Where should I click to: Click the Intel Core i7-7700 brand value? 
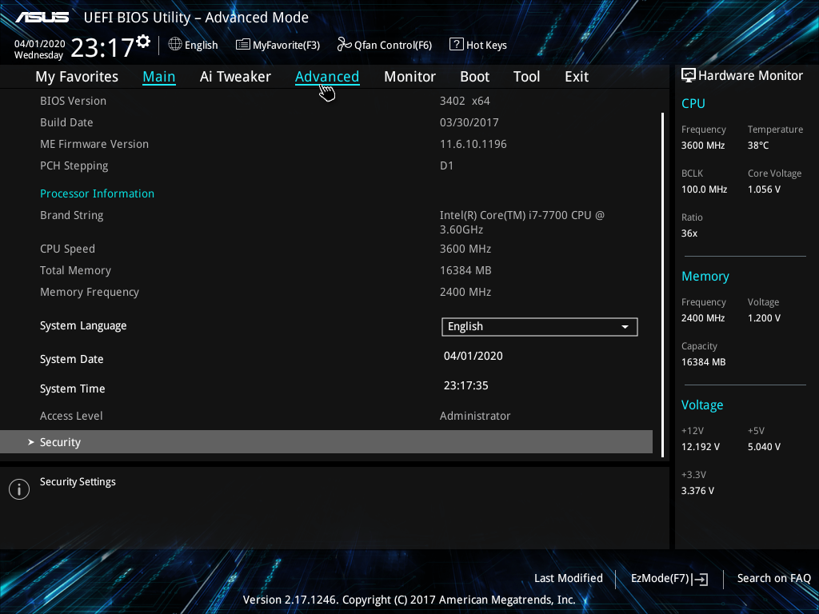click(x=521, y=222)
